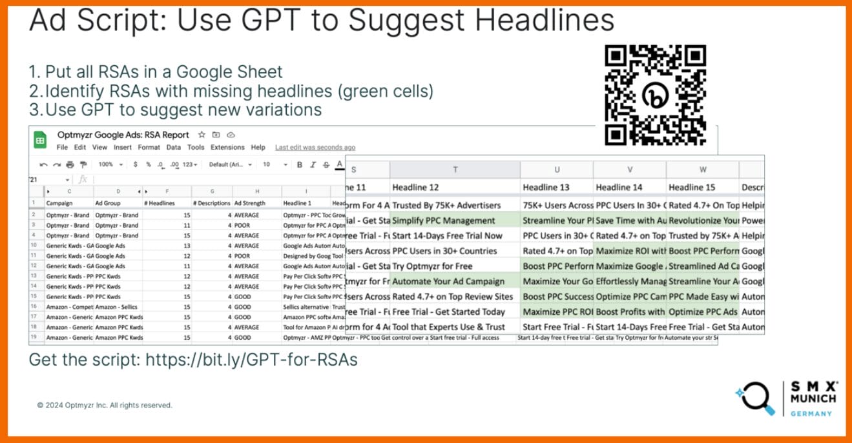
Task: Star the Optmyzr RSA Report document
Action: pyautogui.click(x=202, y=135)
